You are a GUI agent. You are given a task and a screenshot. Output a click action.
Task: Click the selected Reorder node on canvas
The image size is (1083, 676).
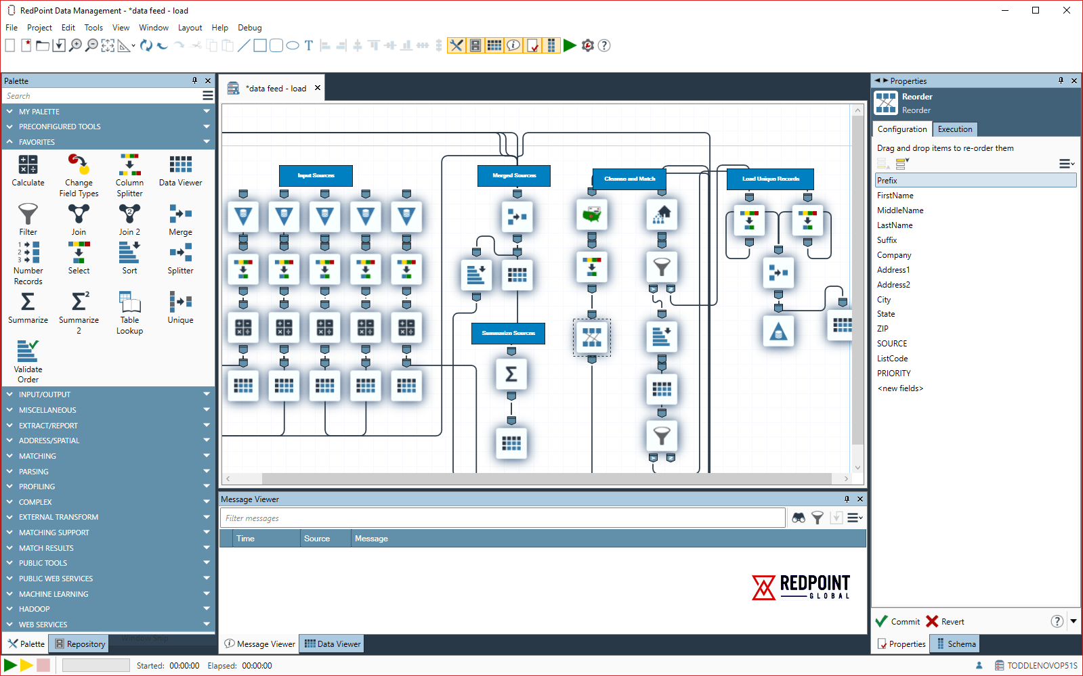pos(592,337)
